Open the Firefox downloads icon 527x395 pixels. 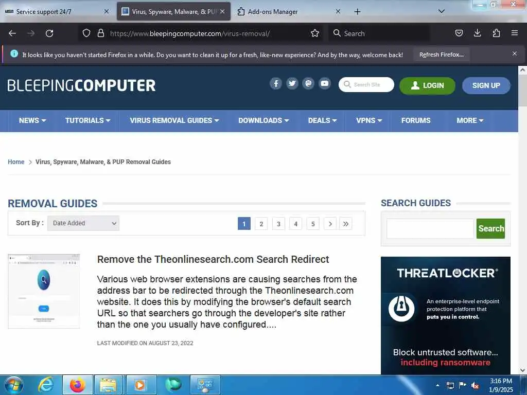coord(477,33)
